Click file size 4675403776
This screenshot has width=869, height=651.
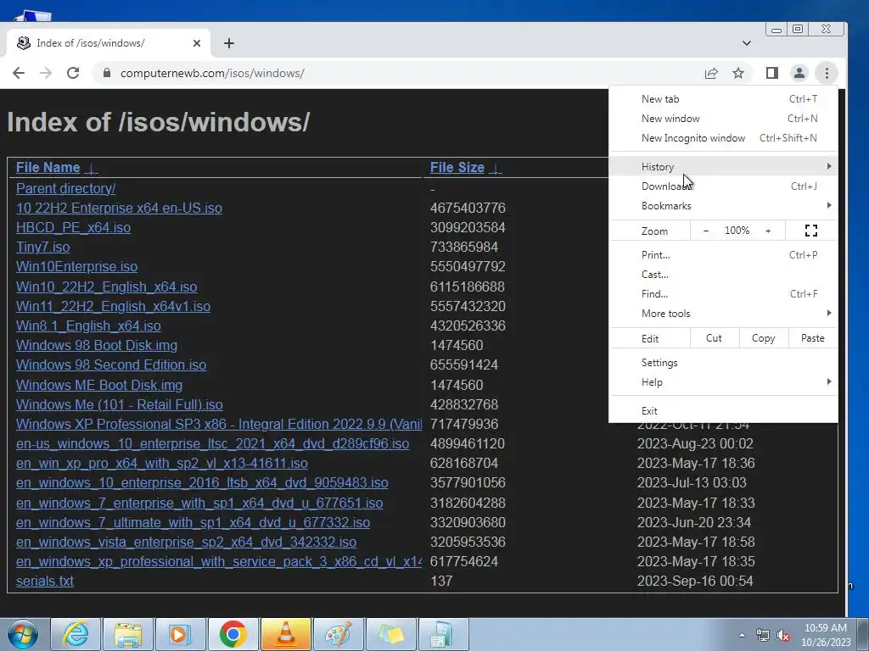(468, 209)
